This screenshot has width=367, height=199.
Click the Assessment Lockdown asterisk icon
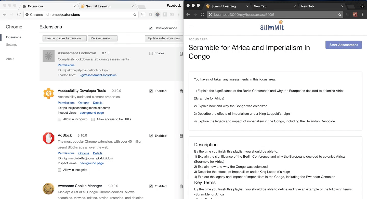coord(48,56)
